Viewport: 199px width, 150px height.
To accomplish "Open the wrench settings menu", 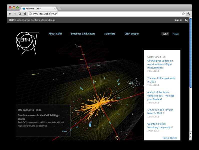I will tap(189, 14).
